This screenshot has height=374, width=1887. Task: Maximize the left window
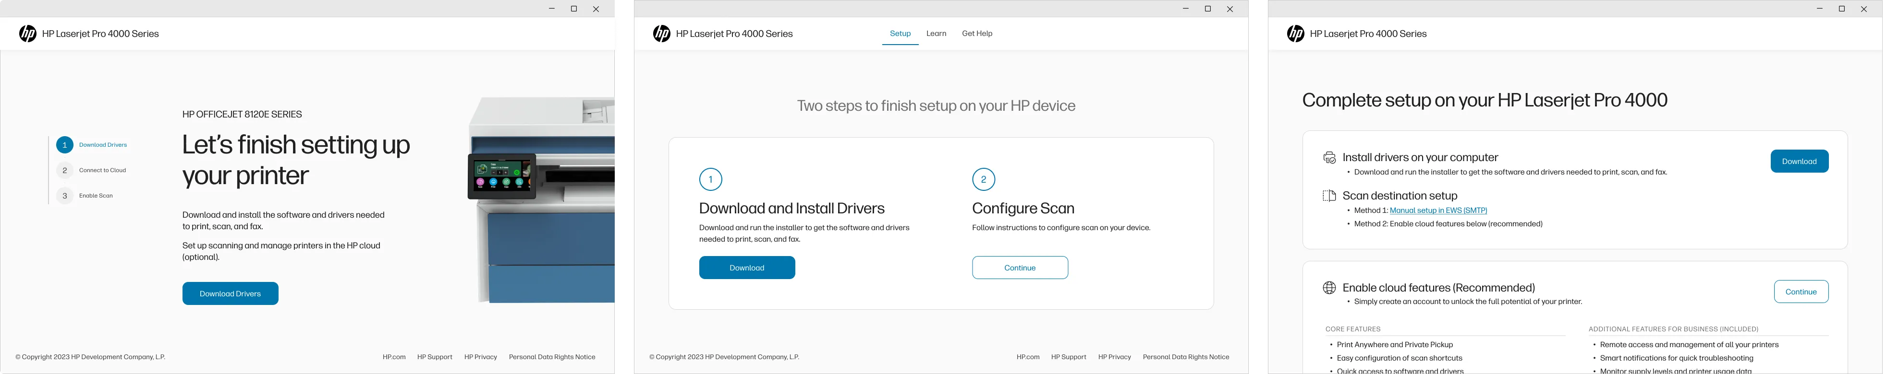click(x=573, y=9)
